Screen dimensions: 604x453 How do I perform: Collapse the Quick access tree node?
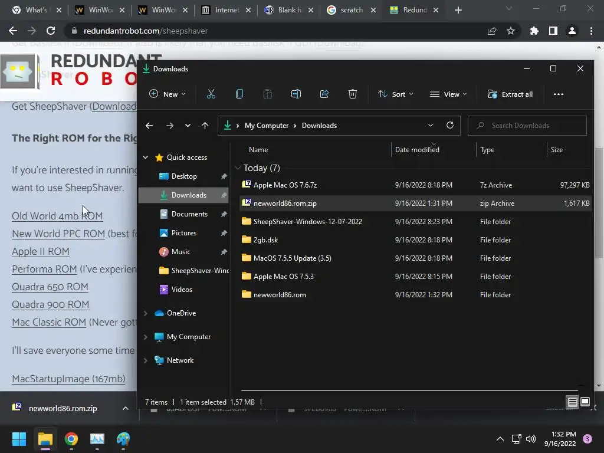[x=146, y=157]
